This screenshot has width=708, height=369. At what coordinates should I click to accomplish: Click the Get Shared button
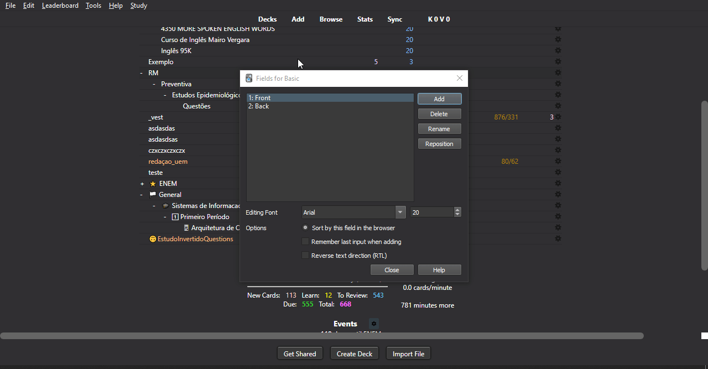point(300,354)
